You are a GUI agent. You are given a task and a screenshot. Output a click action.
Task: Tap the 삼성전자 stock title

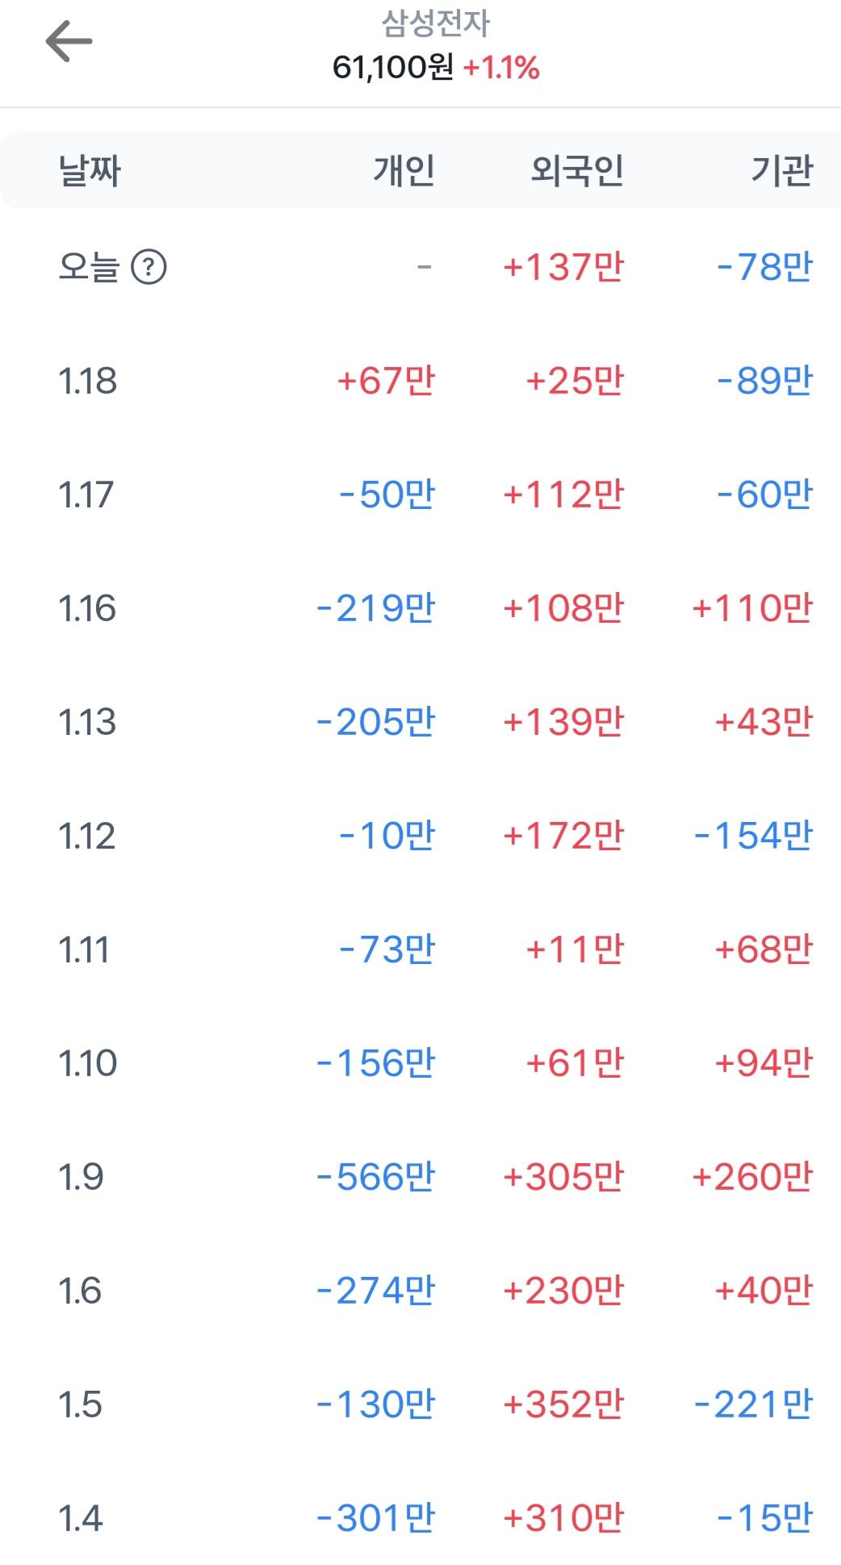coord(435,24)
